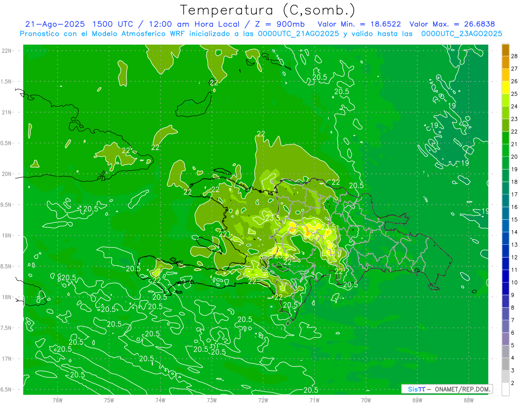The width and height of the screenshot is (526, 406).
Task: Click the longitude axis label "74W"
Action: [160, 400]
